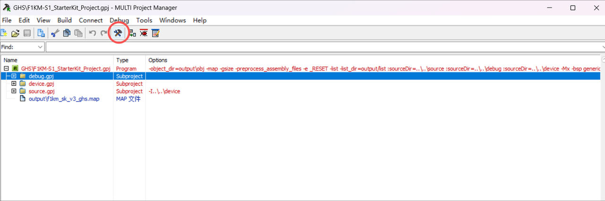The height and width of the screenshot is (201, 605).
Task: Click Subproject type for device.gpj
Action: (x=129, y=84)
